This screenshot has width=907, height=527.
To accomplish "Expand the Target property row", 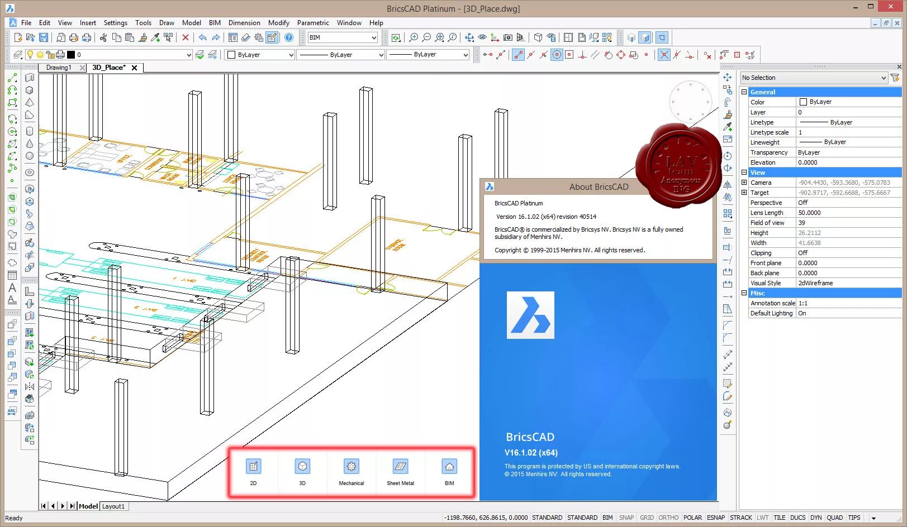I will click(x=744, y=192).
